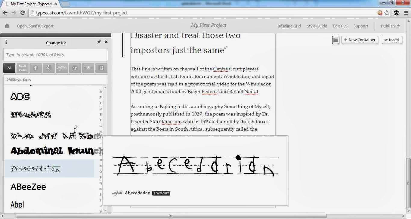Jump to letter S in font index
The width and height of the screenshot is (411, 219).
[101, 195]
